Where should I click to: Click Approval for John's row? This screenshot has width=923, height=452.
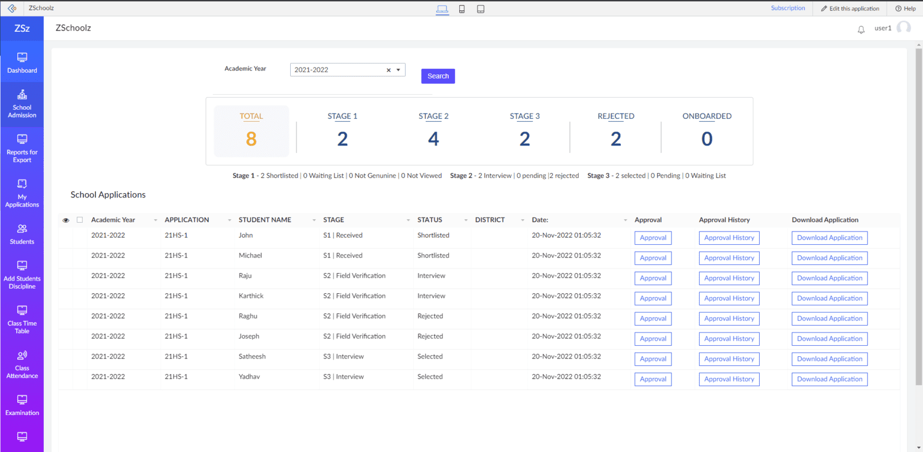coord(653,238)
